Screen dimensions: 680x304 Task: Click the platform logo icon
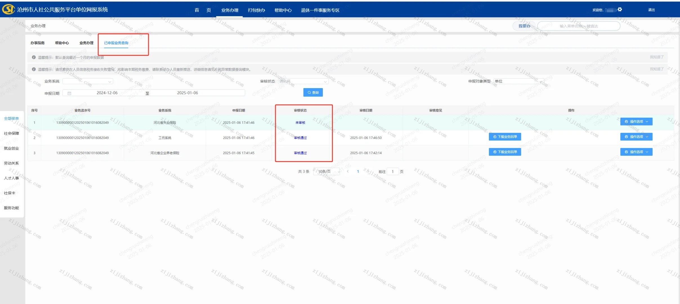(8, 9)
